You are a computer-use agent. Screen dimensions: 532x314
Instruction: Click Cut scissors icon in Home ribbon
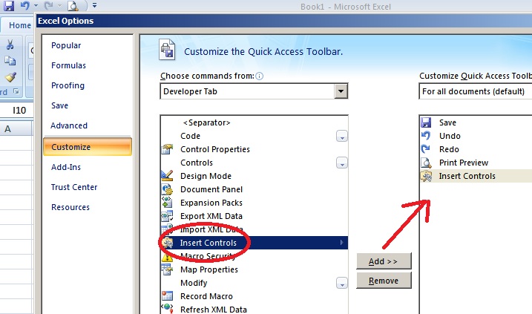[x=10, y=45]
